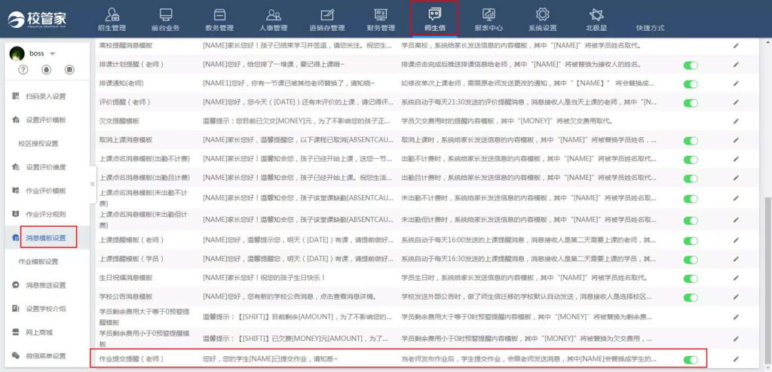Disable the 排课计划提醒（老师） toggle switch
Image resolution: width=772 pixels, height=372 pixels.
pyautogui.click(x=690, y=66)
